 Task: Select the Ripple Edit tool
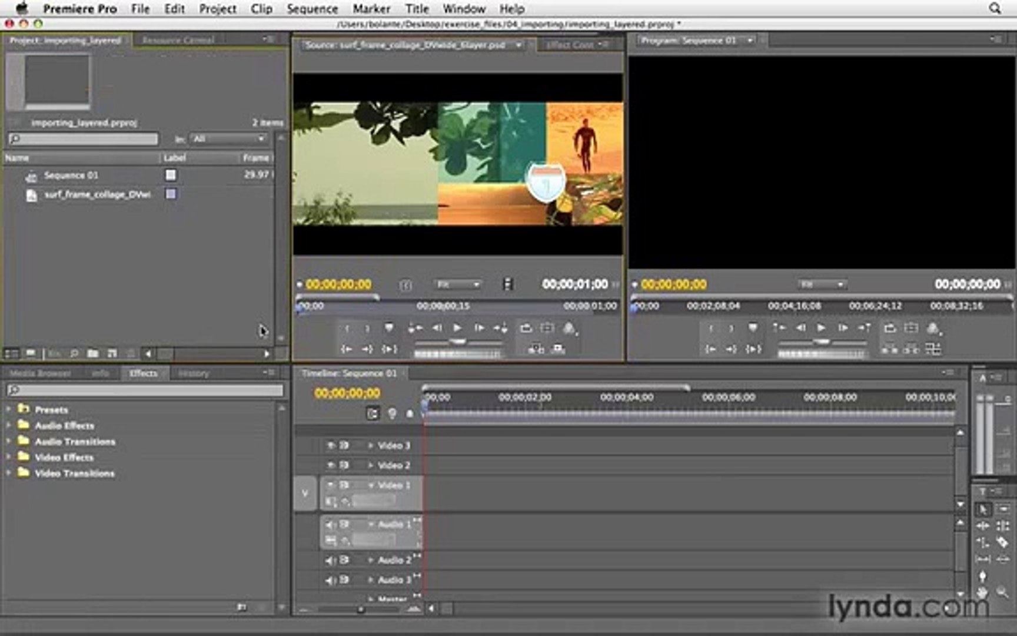coord(983,525)
